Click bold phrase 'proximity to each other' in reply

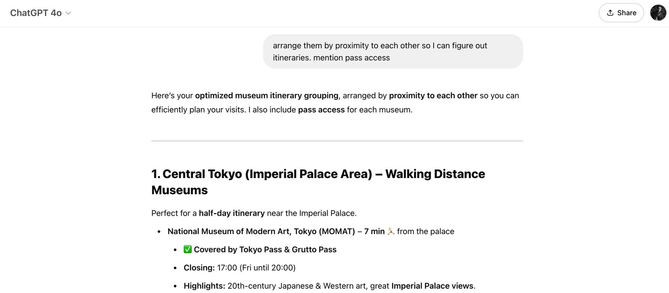pos(433,96)
